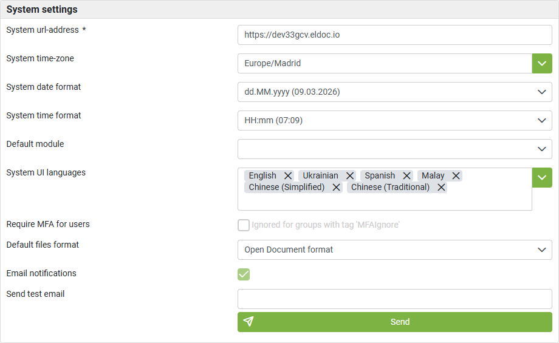Remove Chinese (Traditional) language tag
This screenshot has height=343, width=559.
441,188
